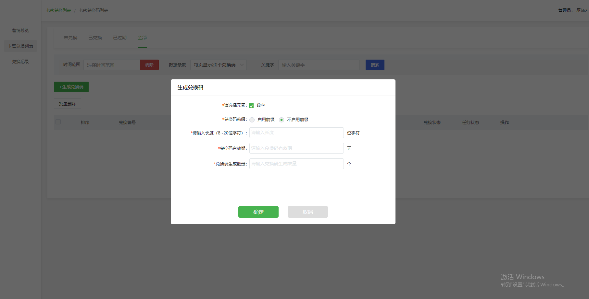Select the 不启用前缀 radio option
Viewport: 589px width, 299px height.
(282, 120)
